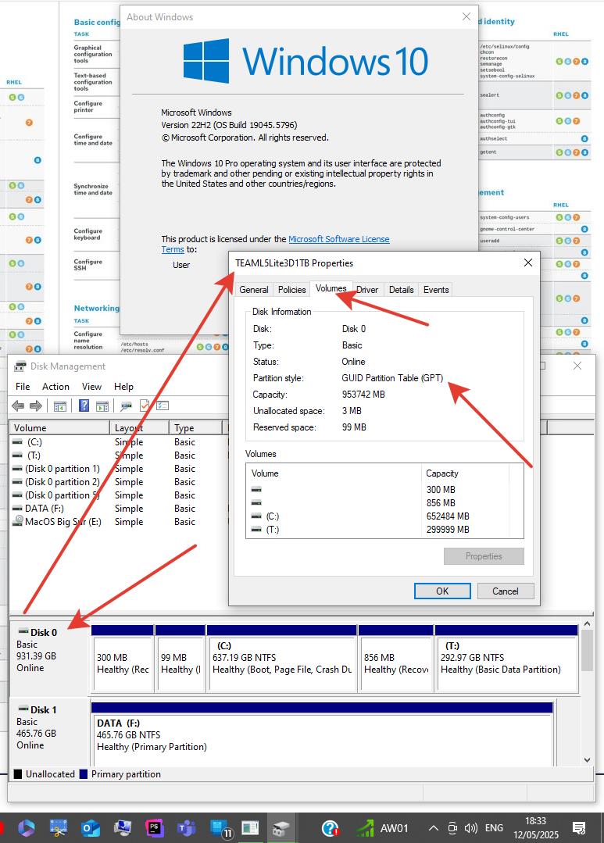
Task: Switch to the Events tab in Properties
Action: (436, 290)
